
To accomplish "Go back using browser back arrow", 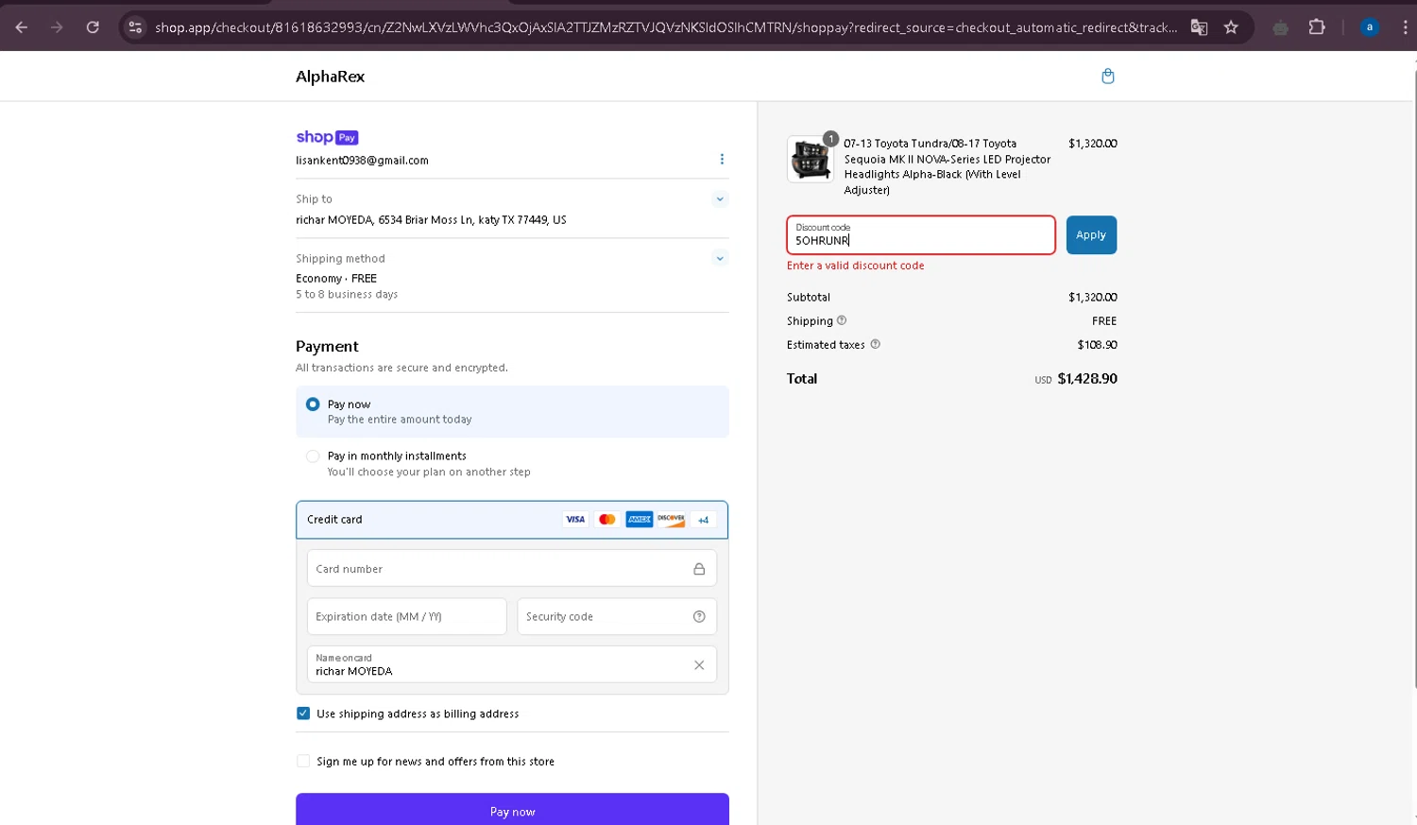I will click(x=21, y=27).
